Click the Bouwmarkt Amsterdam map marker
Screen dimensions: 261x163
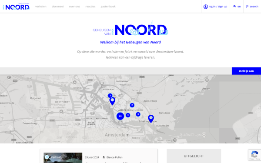(x=61, y=111)
